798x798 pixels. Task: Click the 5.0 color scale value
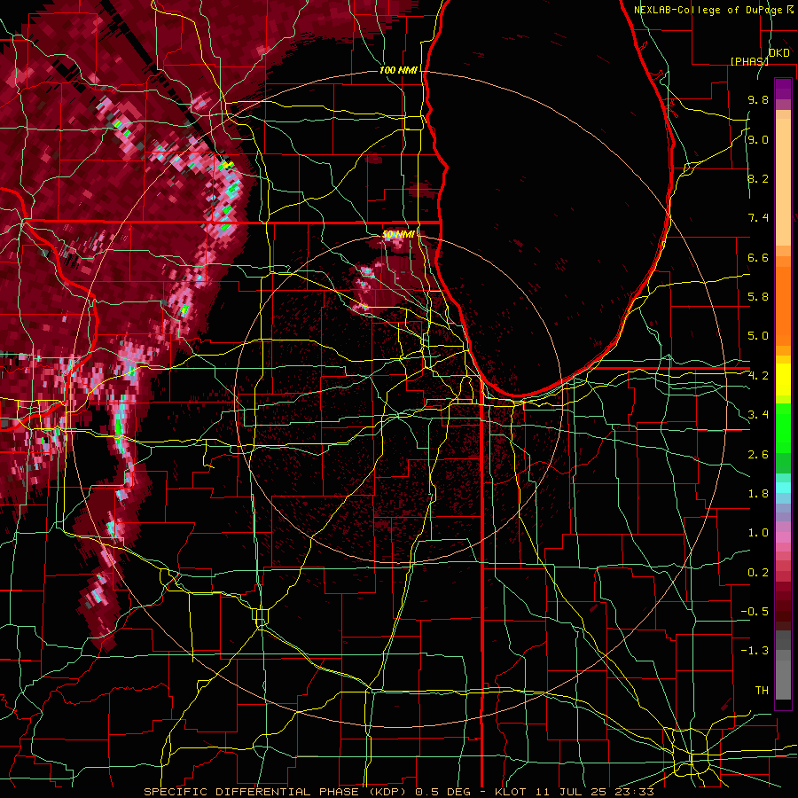pyautogui.click(x=758, y=336)
